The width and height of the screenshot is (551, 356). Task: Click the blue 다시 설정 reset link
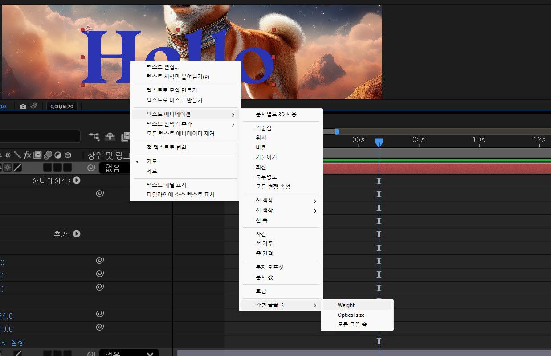[x=11, y=342]
